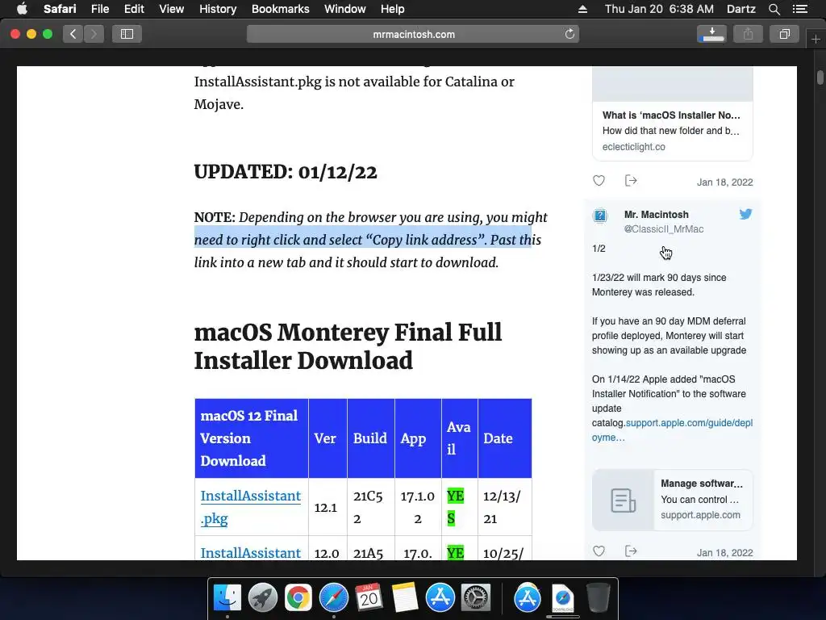The image size is (826, 620).
Task: Click the forward navigation arrow
Action: (x=94, y=34)
